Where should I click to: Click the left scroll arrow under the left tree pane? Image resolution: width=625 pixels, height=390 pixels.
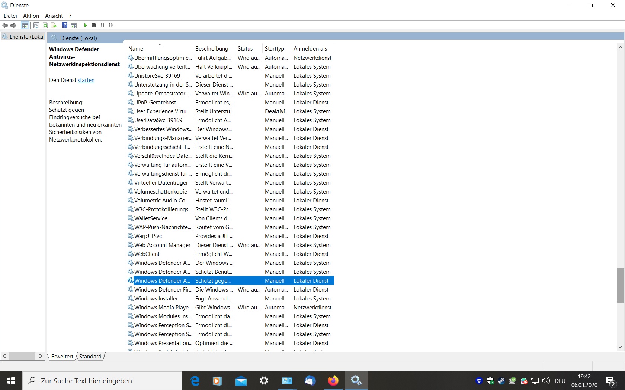click(x=4, y=356)
